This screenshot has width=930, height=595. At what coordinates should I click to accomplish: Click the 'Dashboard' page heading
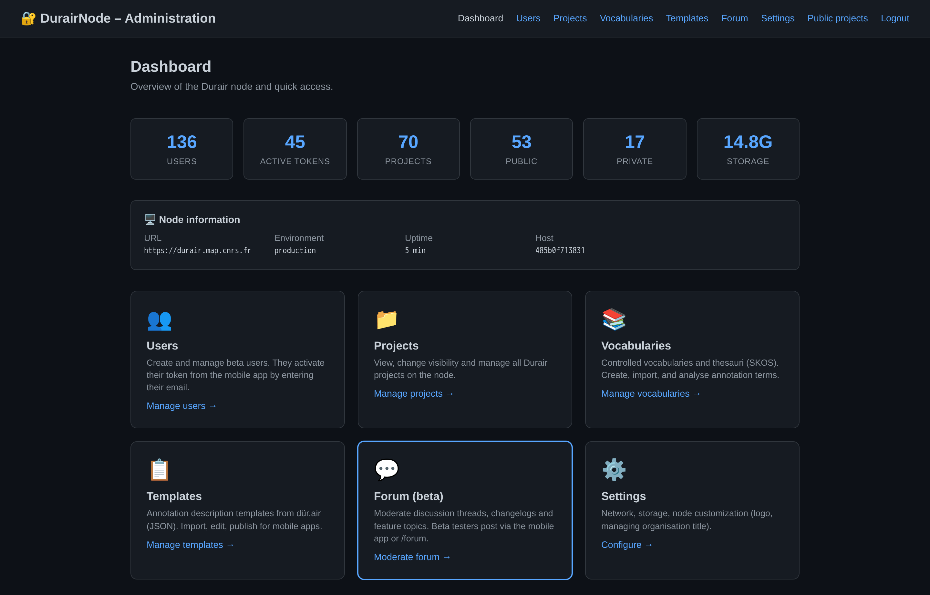pos(171,67)
